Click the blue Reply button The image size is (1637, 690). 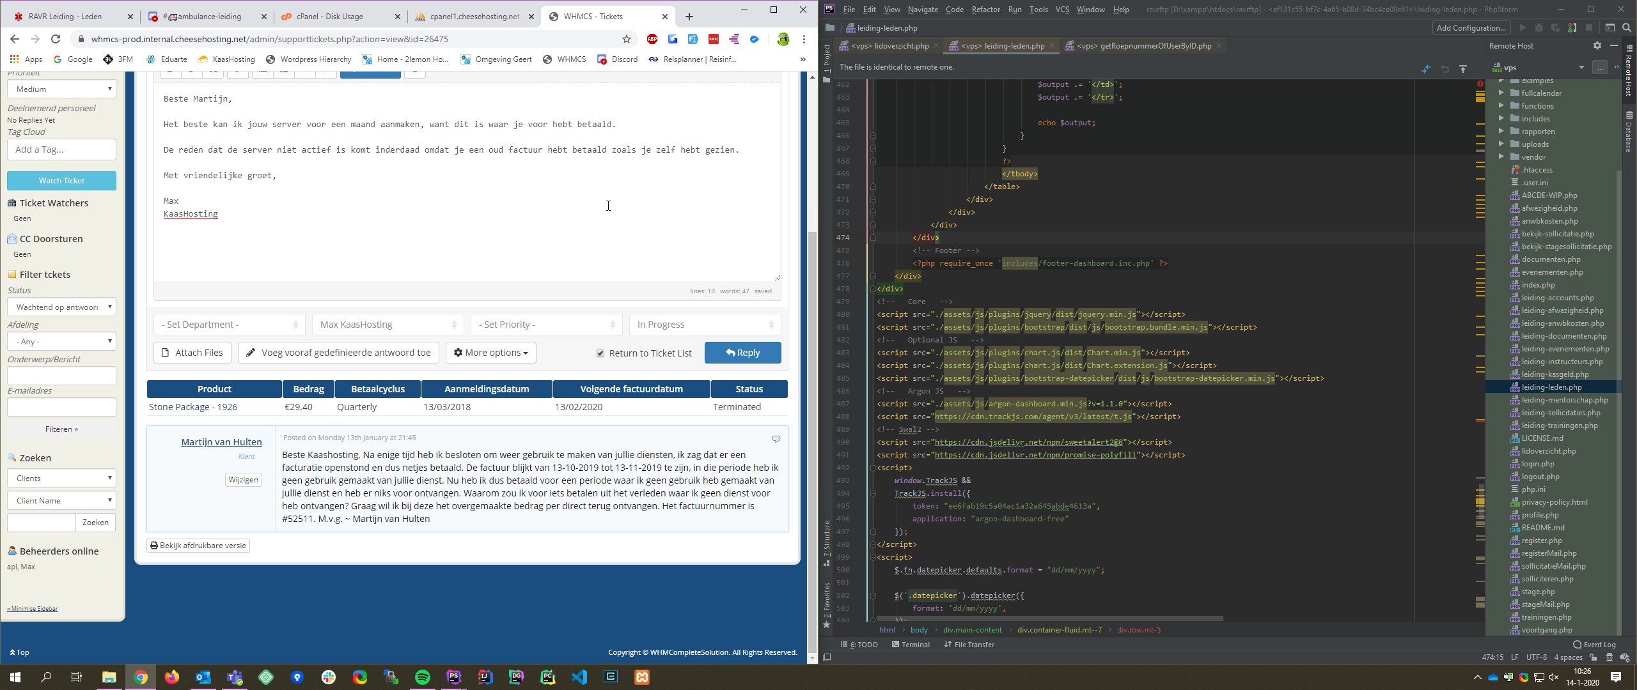pyautogui.click(x=742, y=353)
